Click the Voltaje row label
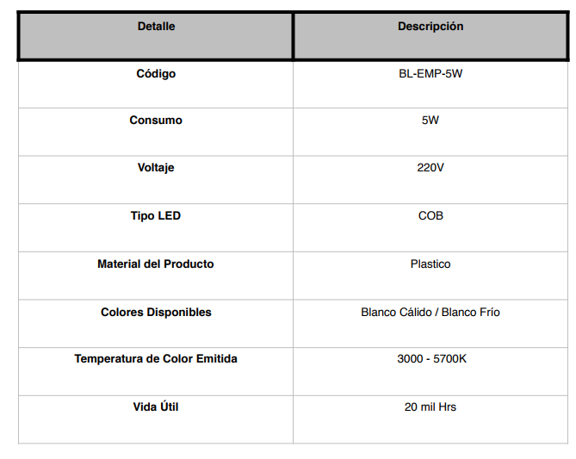576x459 pixels. click(x=156, y=168)
